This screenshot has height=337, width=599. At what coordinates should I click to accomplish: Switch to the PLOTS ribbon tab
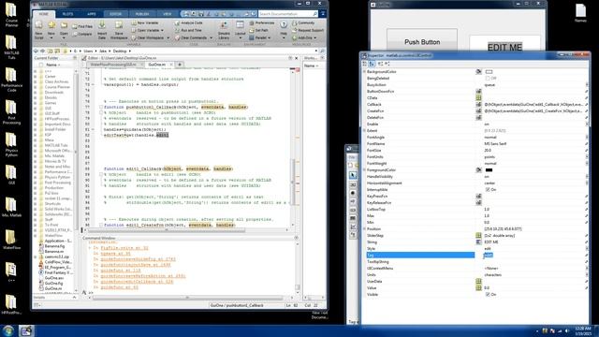pos(67,14)
